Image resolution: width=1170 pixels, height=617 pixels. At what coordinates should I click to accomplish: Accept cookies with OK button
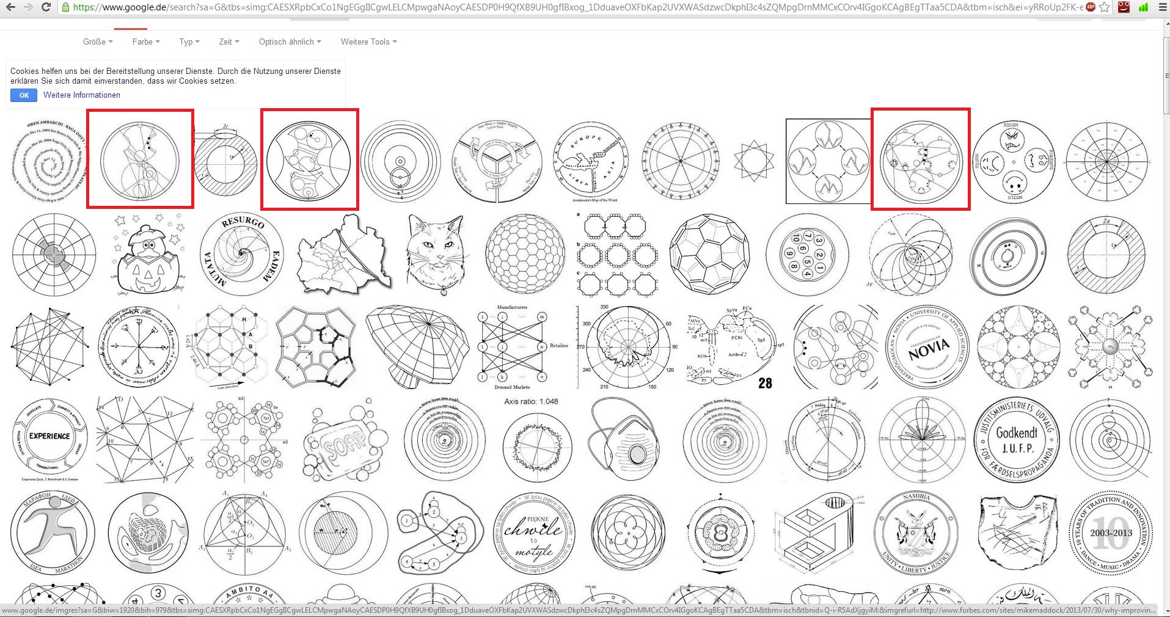(24, 95)
